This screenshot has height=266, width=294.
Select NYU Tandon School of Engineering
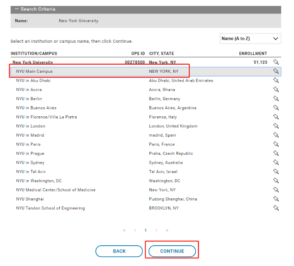pos(50,208)
